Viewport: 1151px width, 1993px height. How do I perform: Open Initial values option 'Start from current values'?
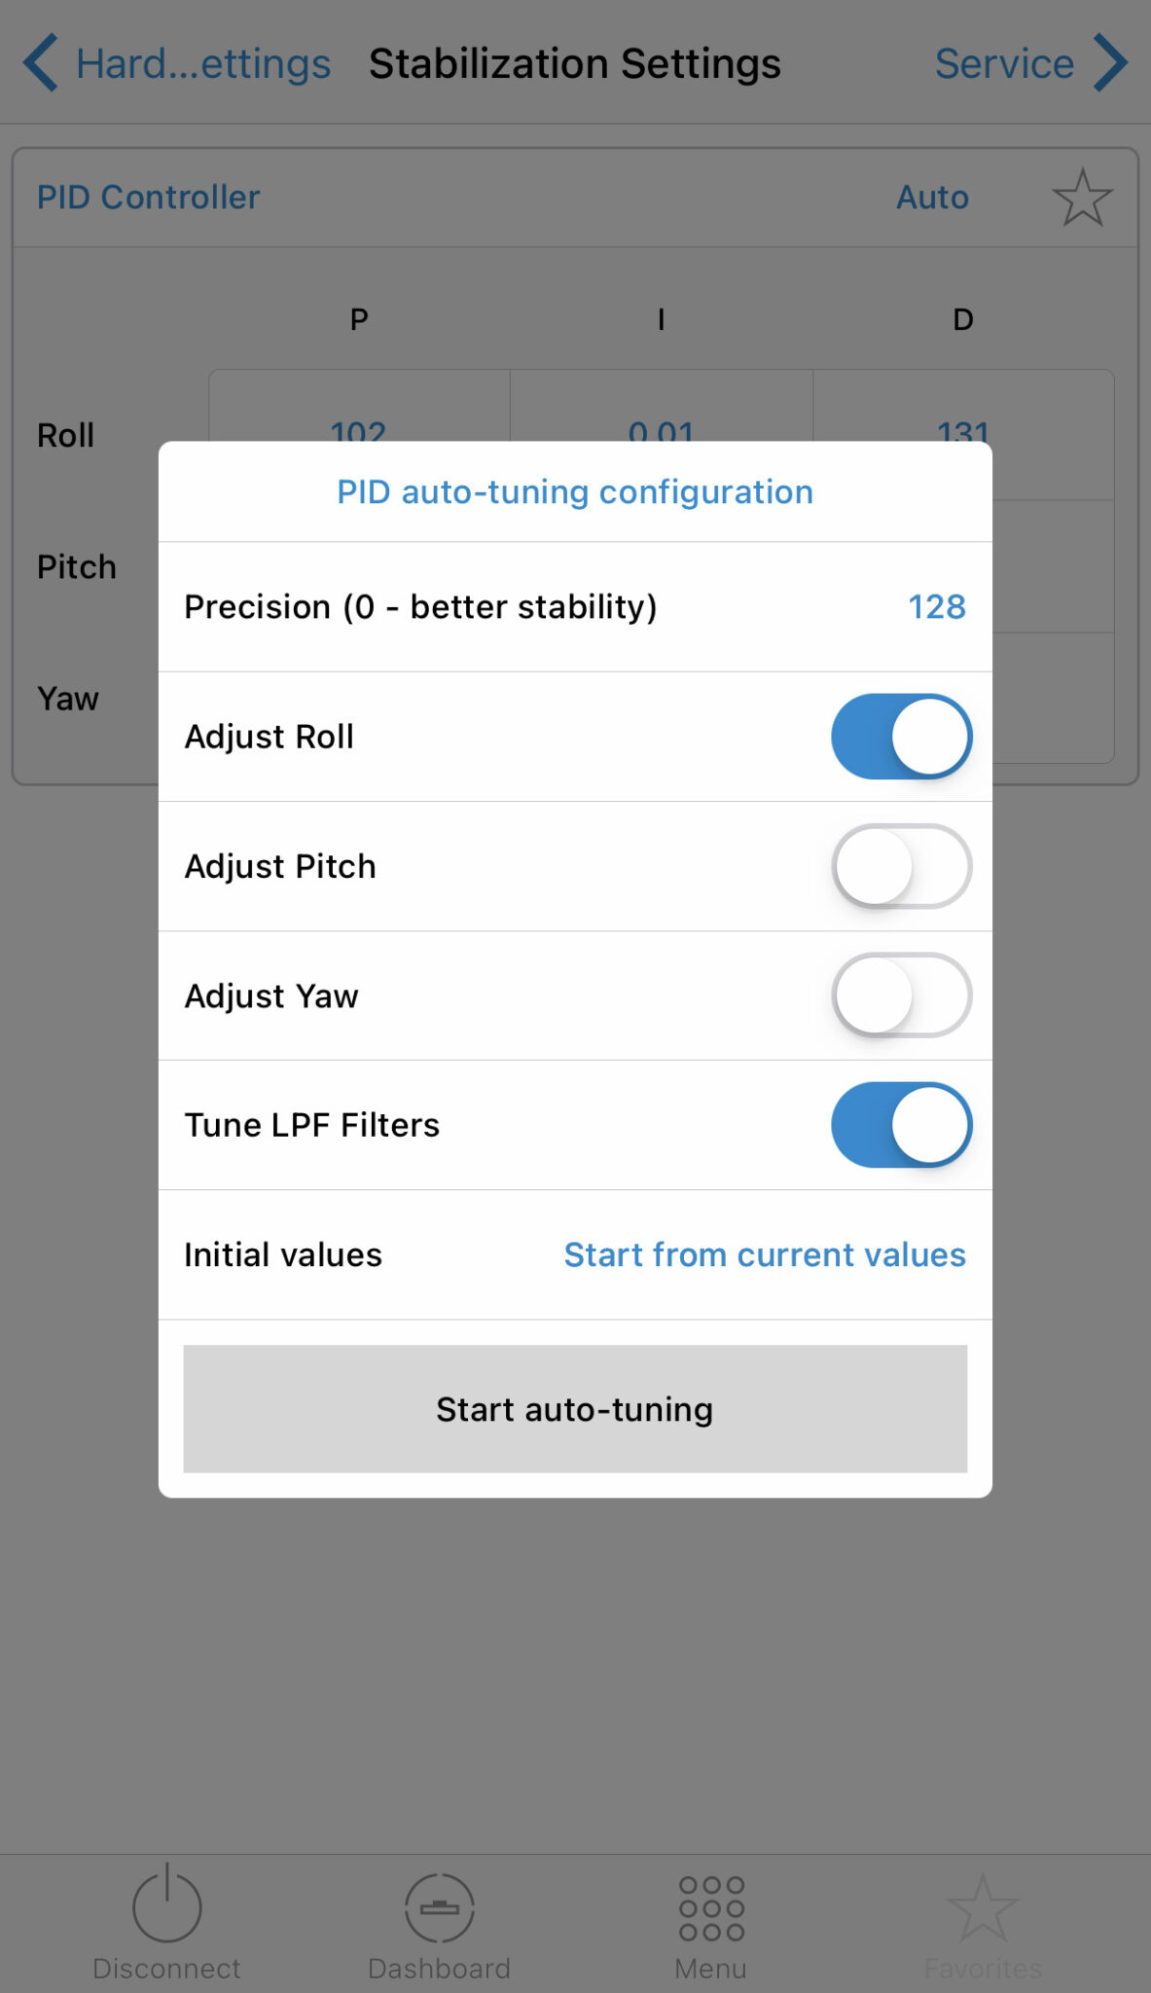point(765,1254)
